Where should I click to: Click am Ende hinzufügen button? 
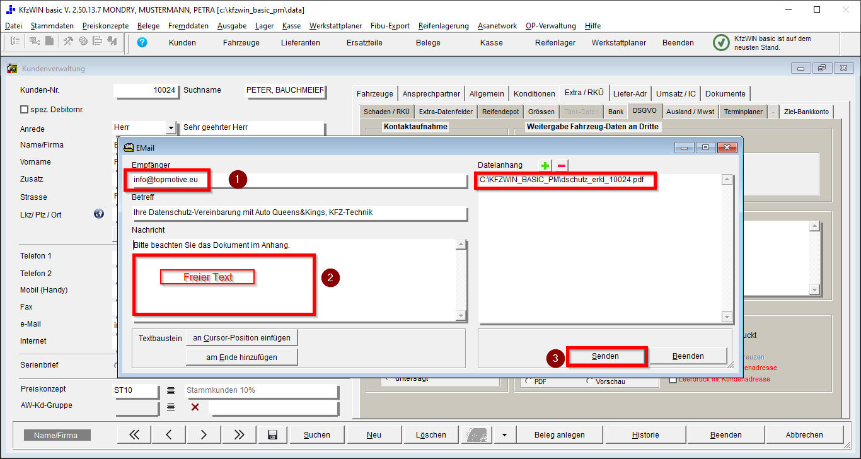(x=242, y=357)
